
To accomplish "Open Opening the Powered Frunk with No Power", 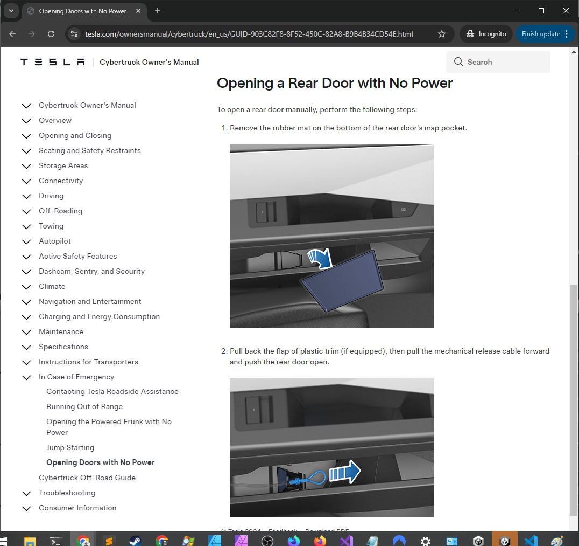I will click(x=109, y=427).
